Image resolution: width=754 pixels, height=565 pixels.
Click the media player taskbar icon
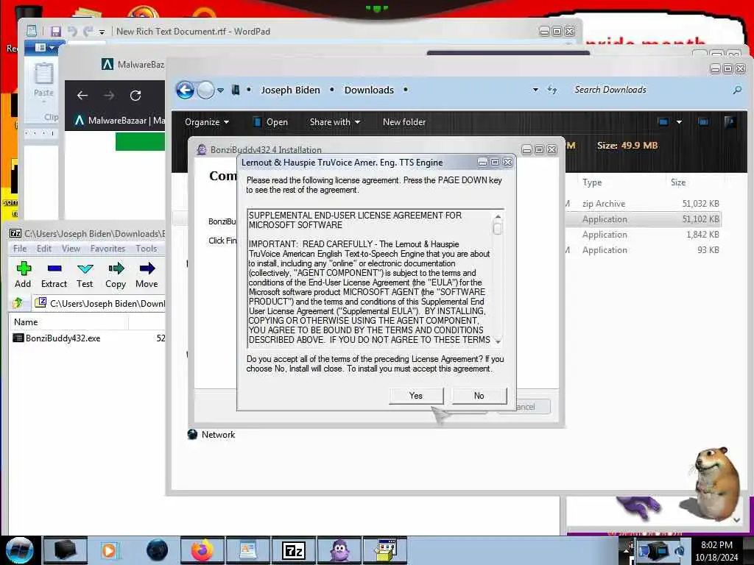[109, 550]
